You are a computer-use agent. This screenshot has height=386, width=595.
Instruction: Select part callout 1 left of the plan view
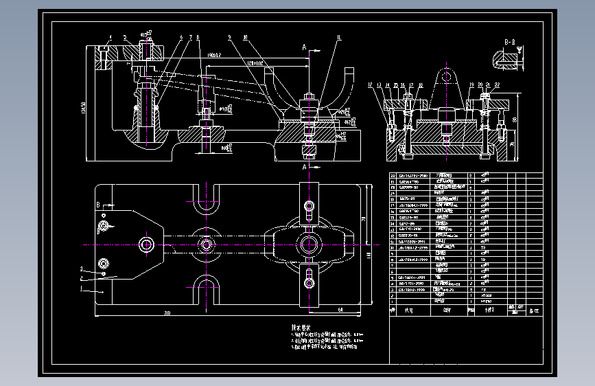click(x=81, y=288)
